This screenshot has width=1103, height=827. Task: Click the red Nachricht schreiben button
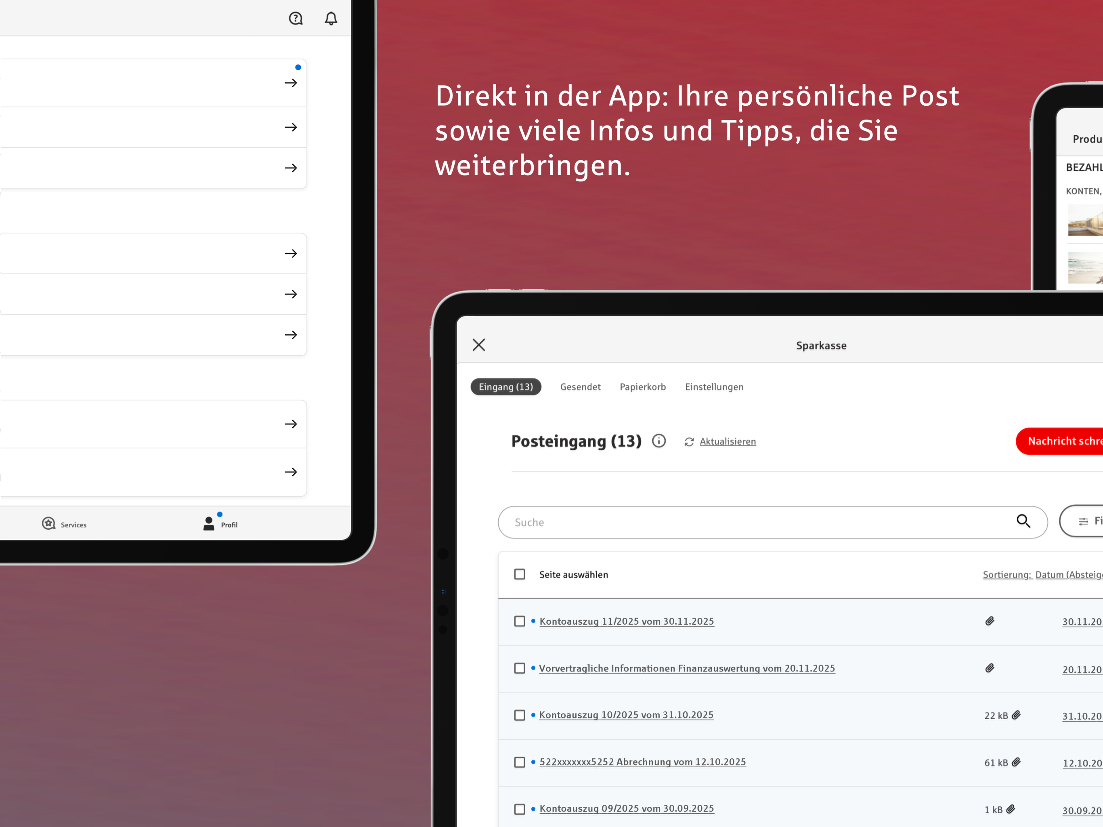tap(1060, 441)
